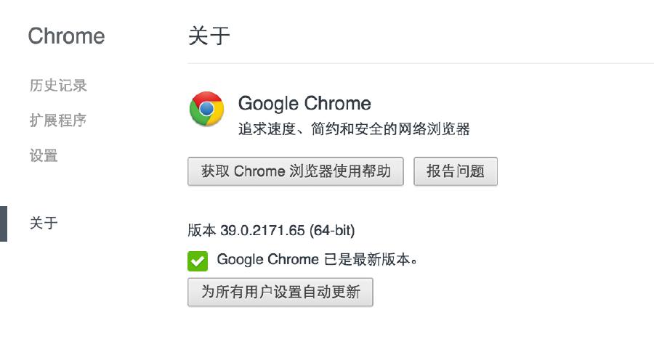The image size is (654, 344).
Task: Click the (64-bit) label
Action: coord(332,231)
